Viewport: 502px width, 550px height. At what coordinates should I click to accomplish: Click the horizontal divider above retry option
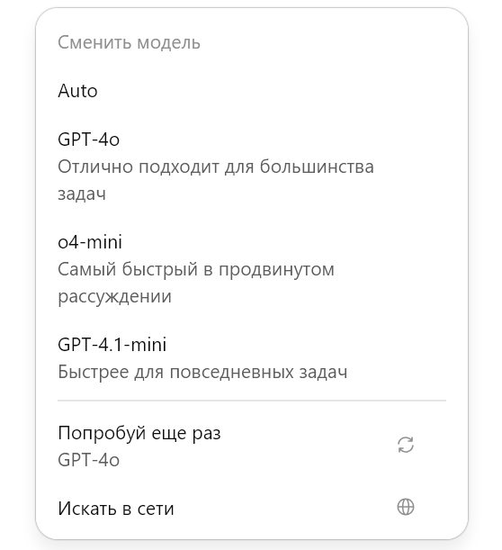252,401
